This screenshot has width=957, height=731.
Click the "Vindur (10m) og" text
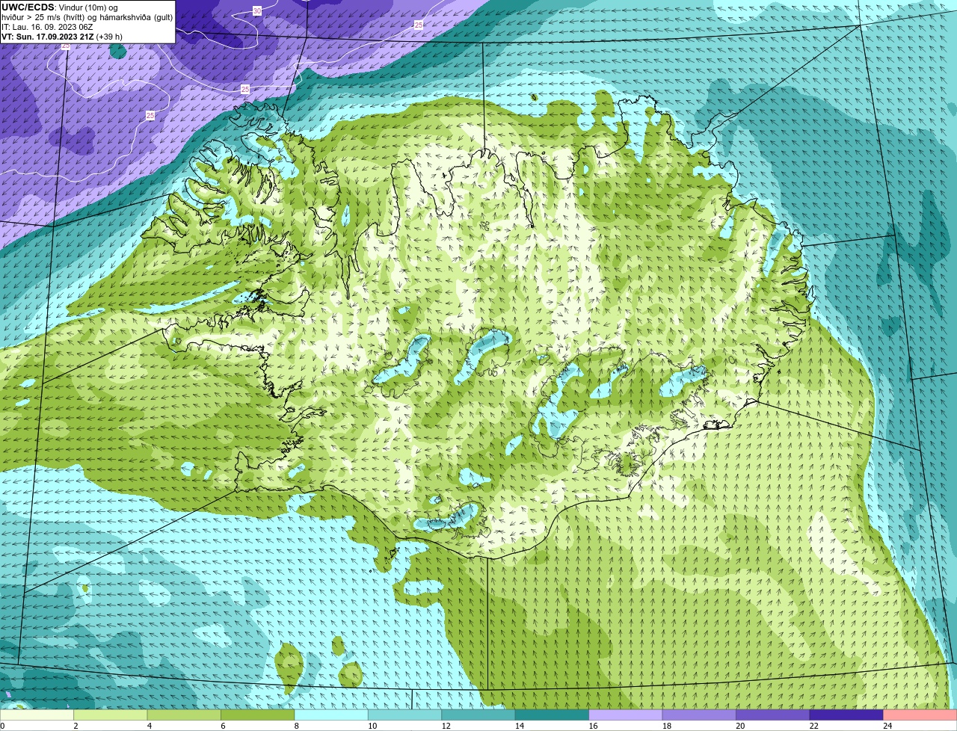coord(88,7)
